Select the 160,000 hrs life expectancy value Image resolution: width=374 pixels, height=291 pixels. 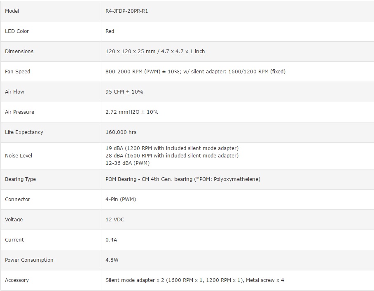point(121,132)
